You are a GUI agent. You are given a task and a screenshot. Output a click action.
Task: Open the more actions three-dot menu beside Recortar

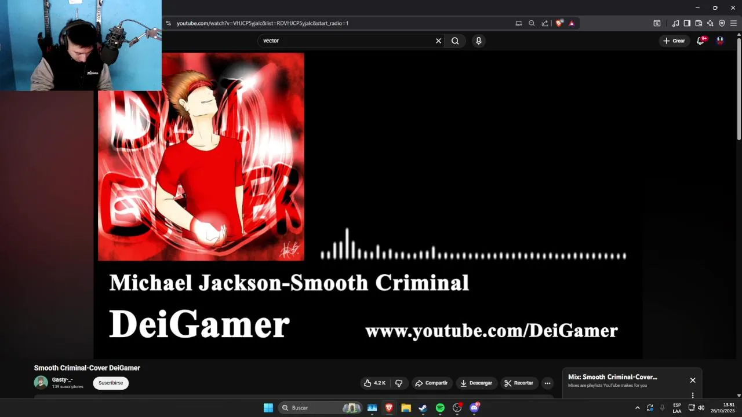coord(547,383)
